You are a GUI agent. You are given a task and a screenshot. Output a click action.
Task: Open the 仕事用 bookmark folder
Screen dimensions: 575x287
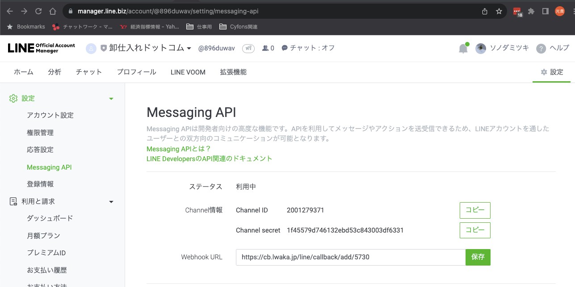pos(199,27)
